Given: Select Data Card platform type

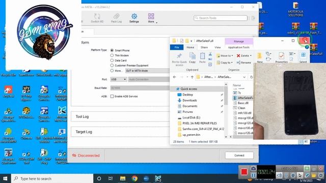Looking at the screenshot, I should click(112, 60).
